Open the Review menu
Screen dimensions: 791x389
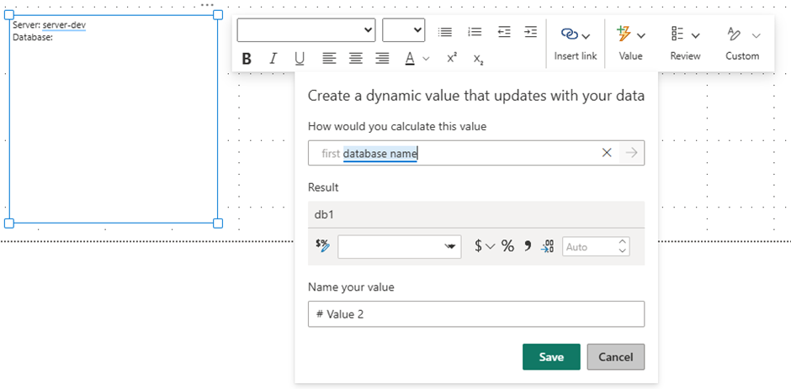685,42
